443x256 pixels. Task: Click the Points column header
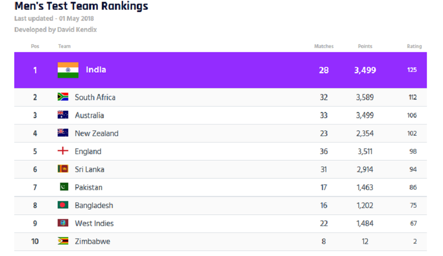point(365,46)
